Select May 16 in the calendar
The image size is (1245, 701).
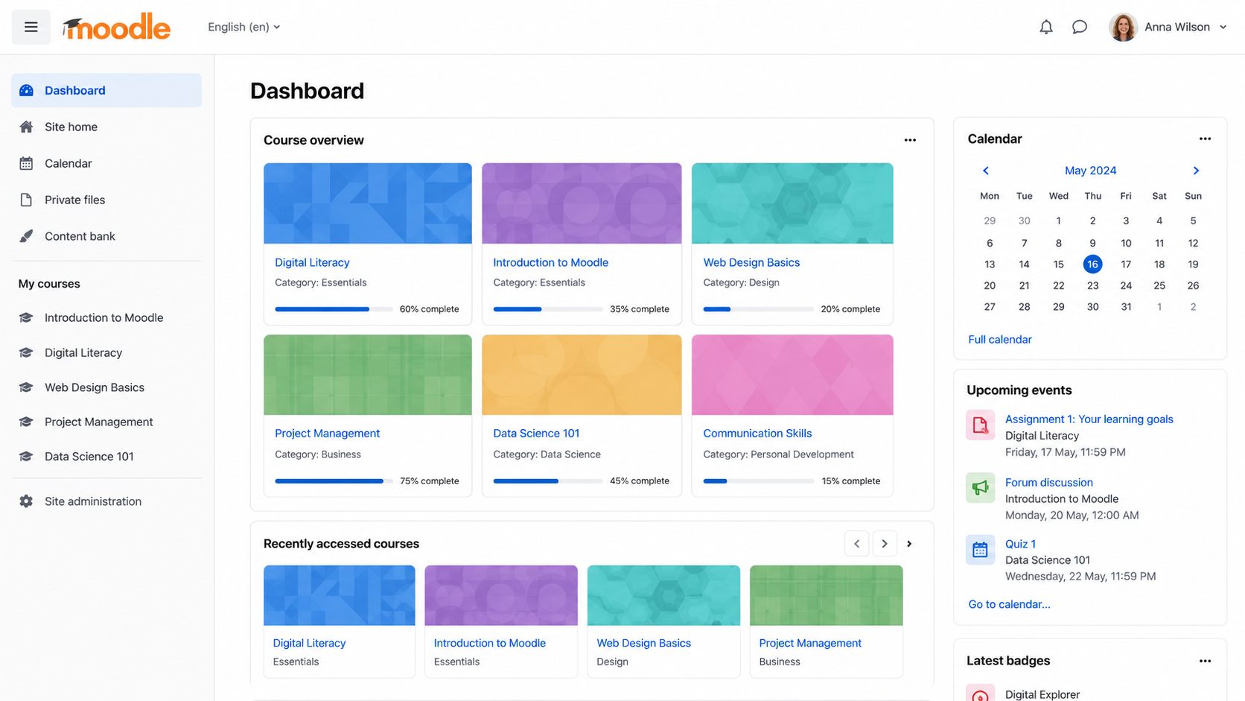1092,264
